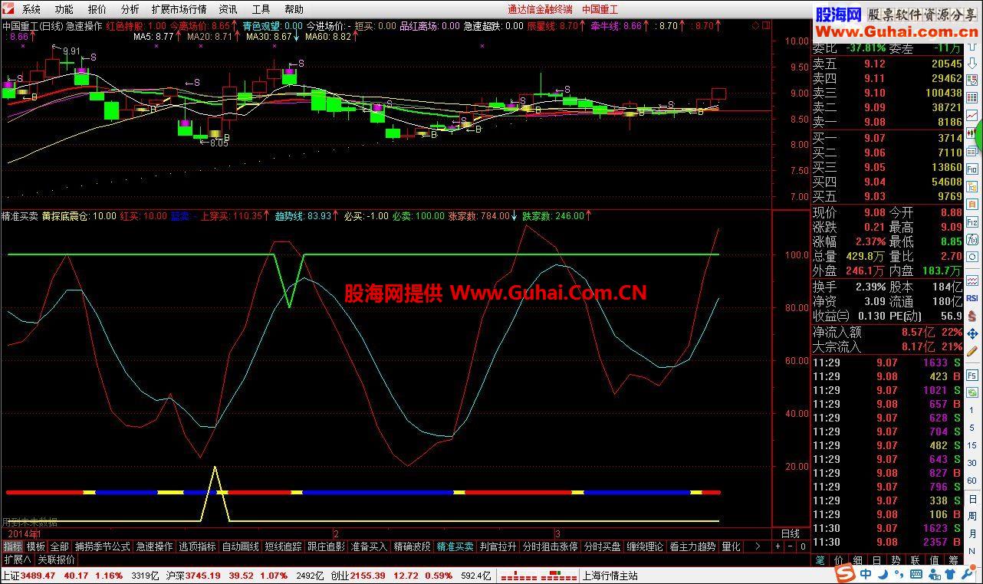Open the red table grid icon in sidebar
Screen dimensions: 983x584
click(971, 97)
